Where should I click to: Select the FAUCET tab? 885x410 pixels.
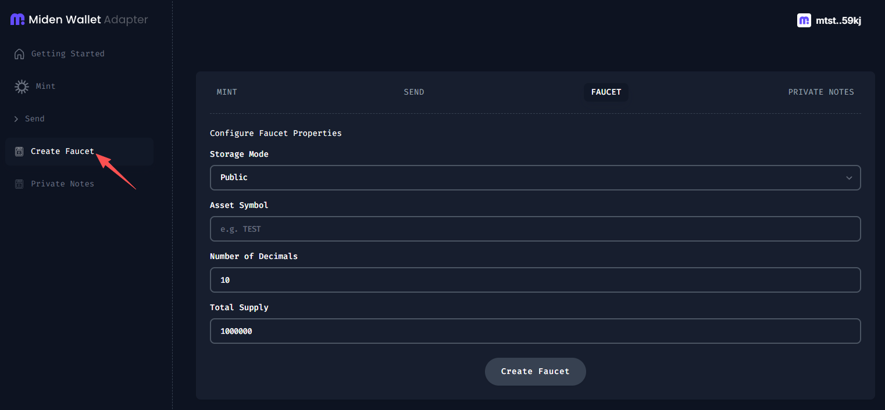pos(606,92)
